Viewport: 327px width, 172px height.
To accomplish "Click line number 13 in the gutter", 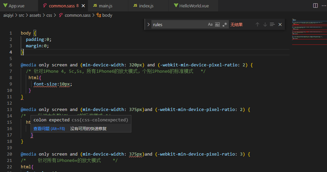I will click(9, 110).
